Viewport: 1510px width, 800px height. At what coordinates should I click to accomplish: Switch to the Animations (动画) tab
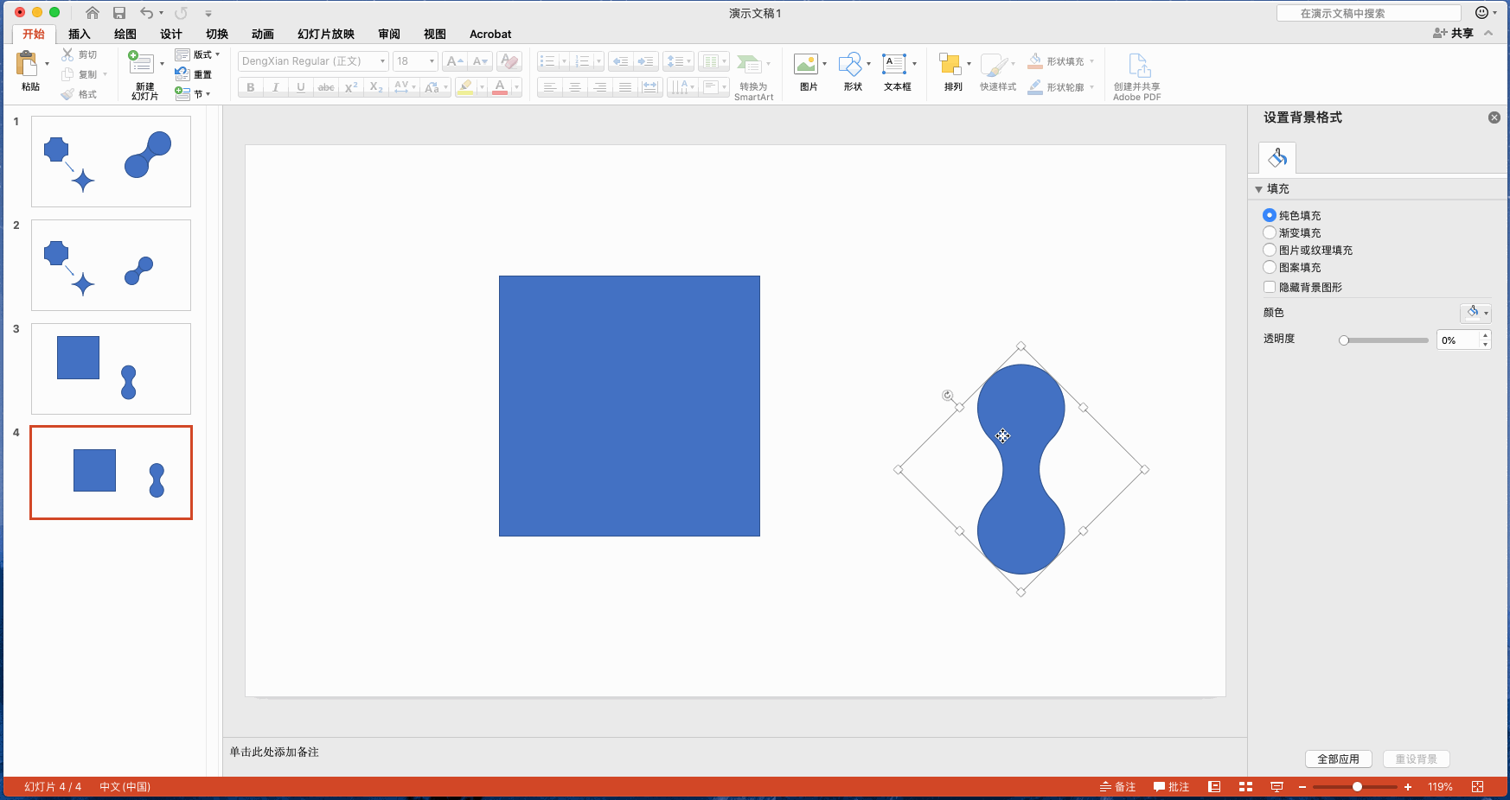click(x=262, y=35)
